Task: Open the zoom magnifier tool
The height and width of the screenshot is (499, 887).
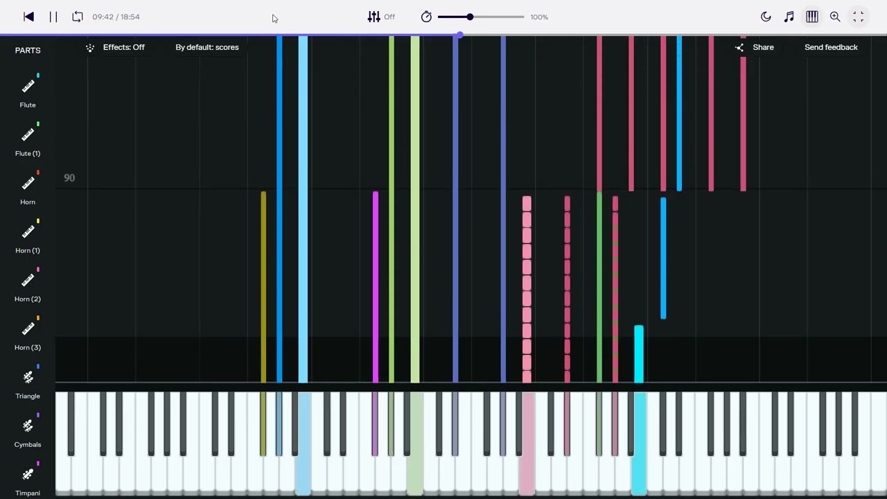Action: click(835, 17)
